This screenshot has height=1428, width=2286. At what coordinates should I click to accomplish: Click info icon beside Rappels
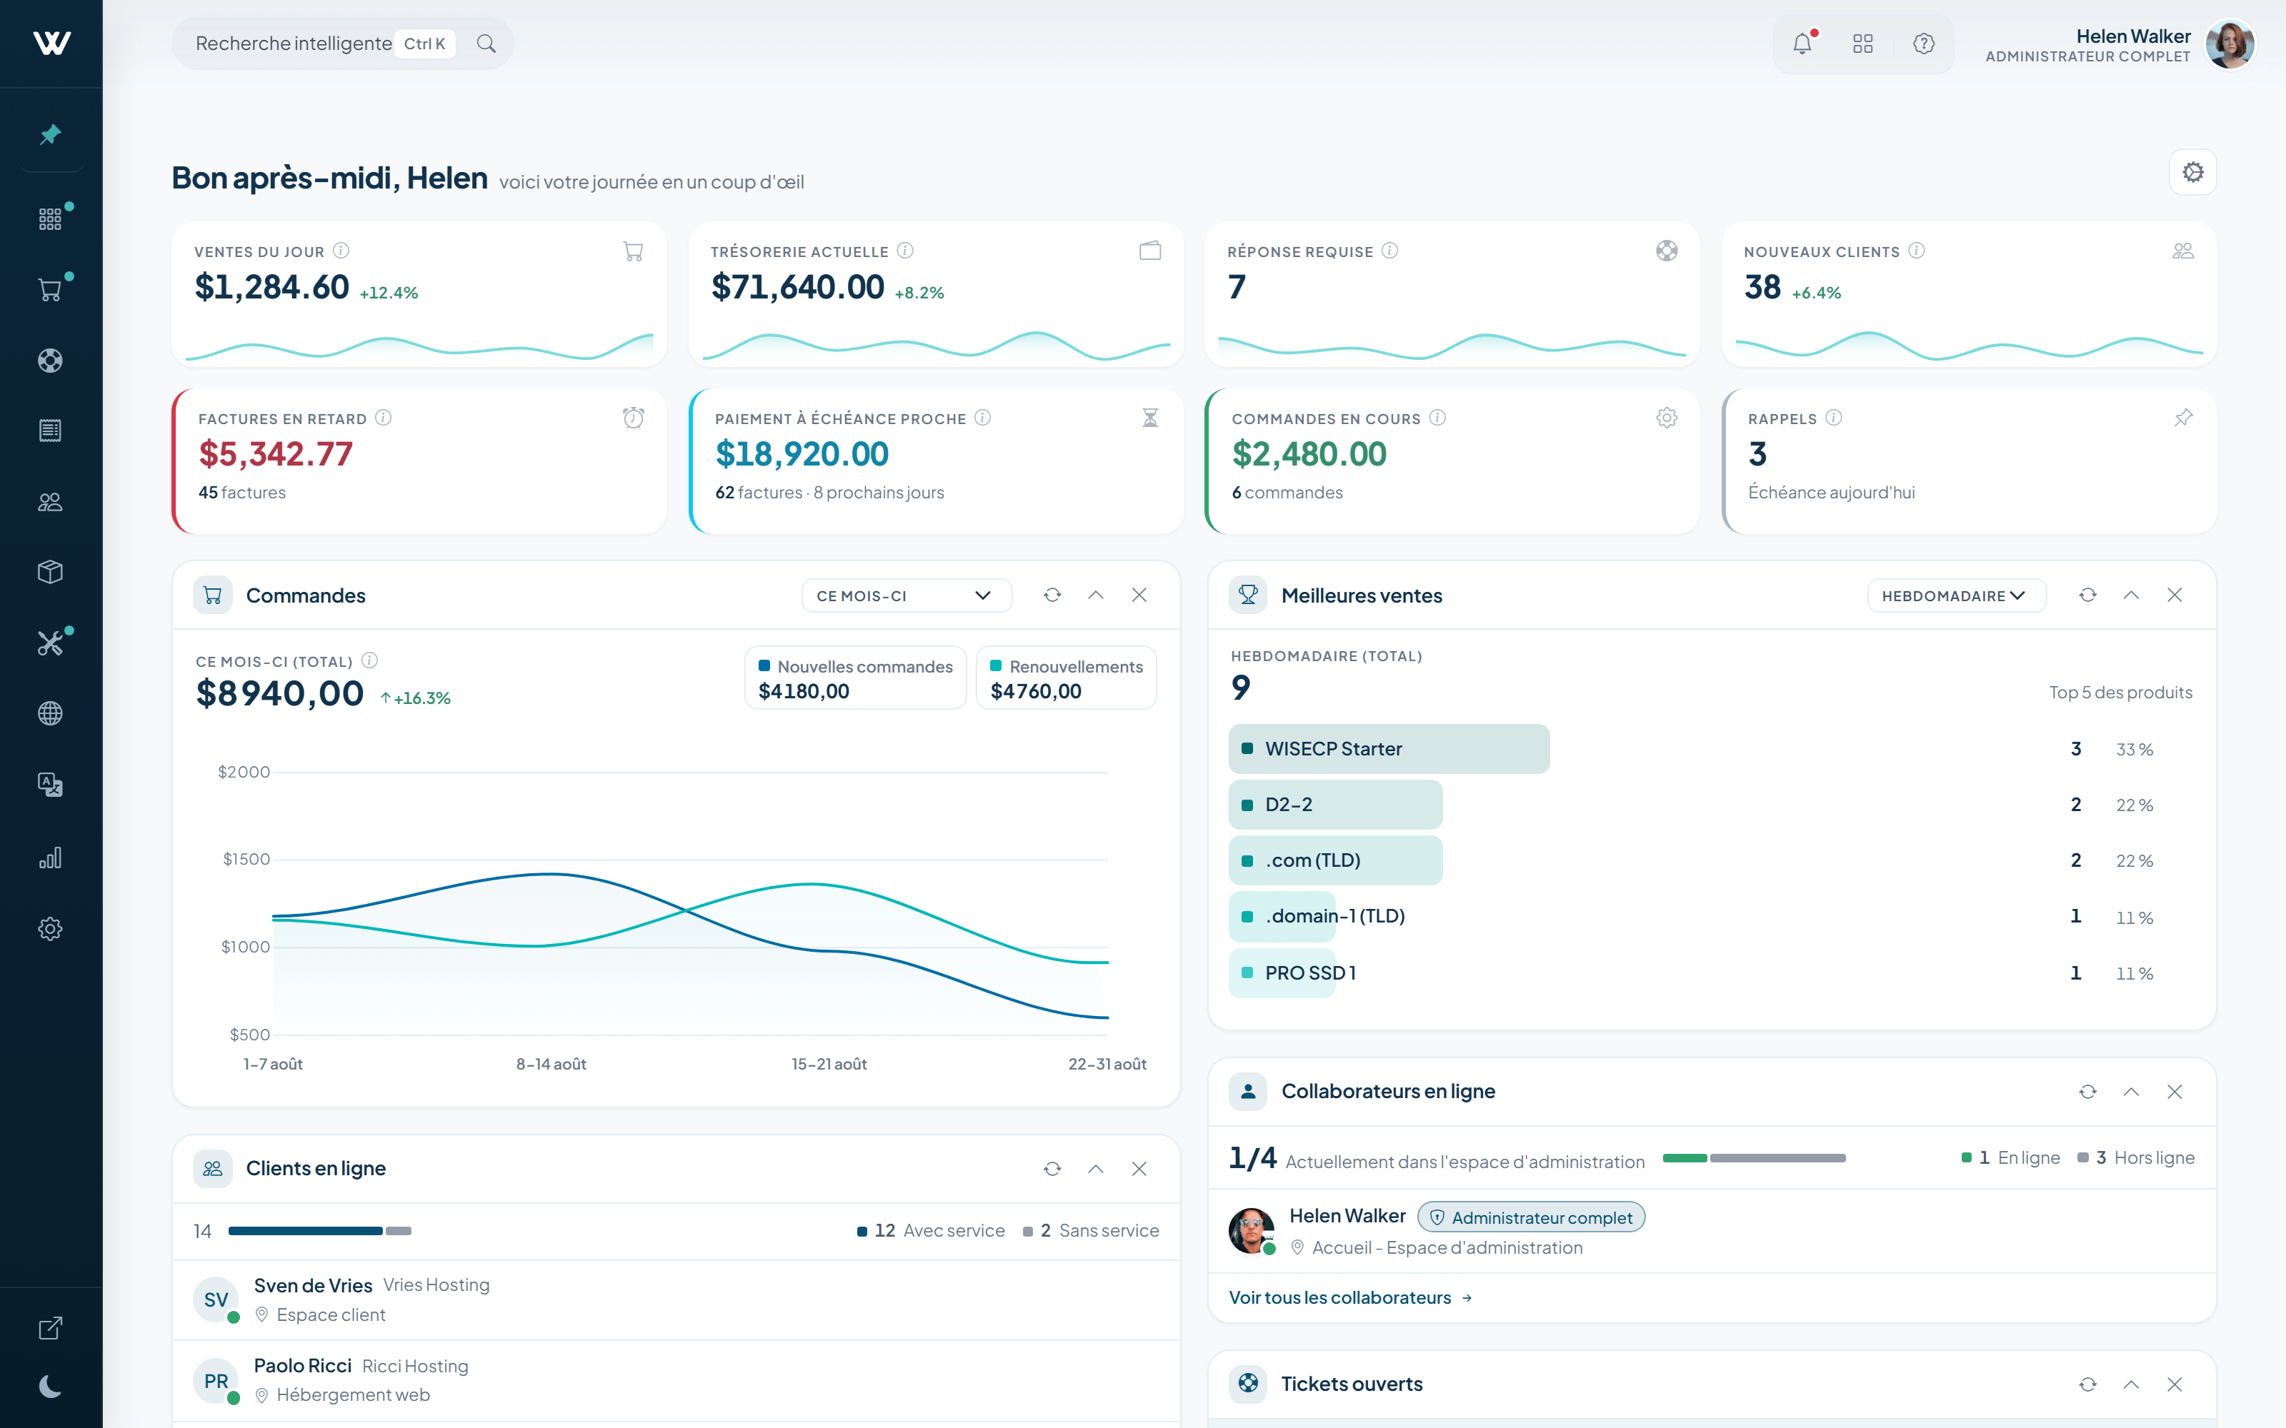1834,418
